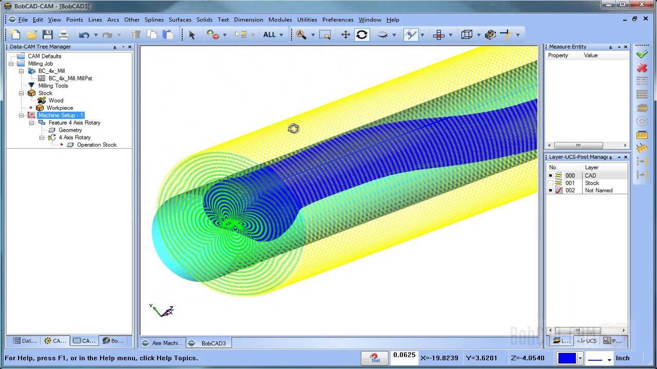The image size is (657, 369).
Task: Select the Milling Tools tree item
Action: pyautogui.click(x=53, y=86)
